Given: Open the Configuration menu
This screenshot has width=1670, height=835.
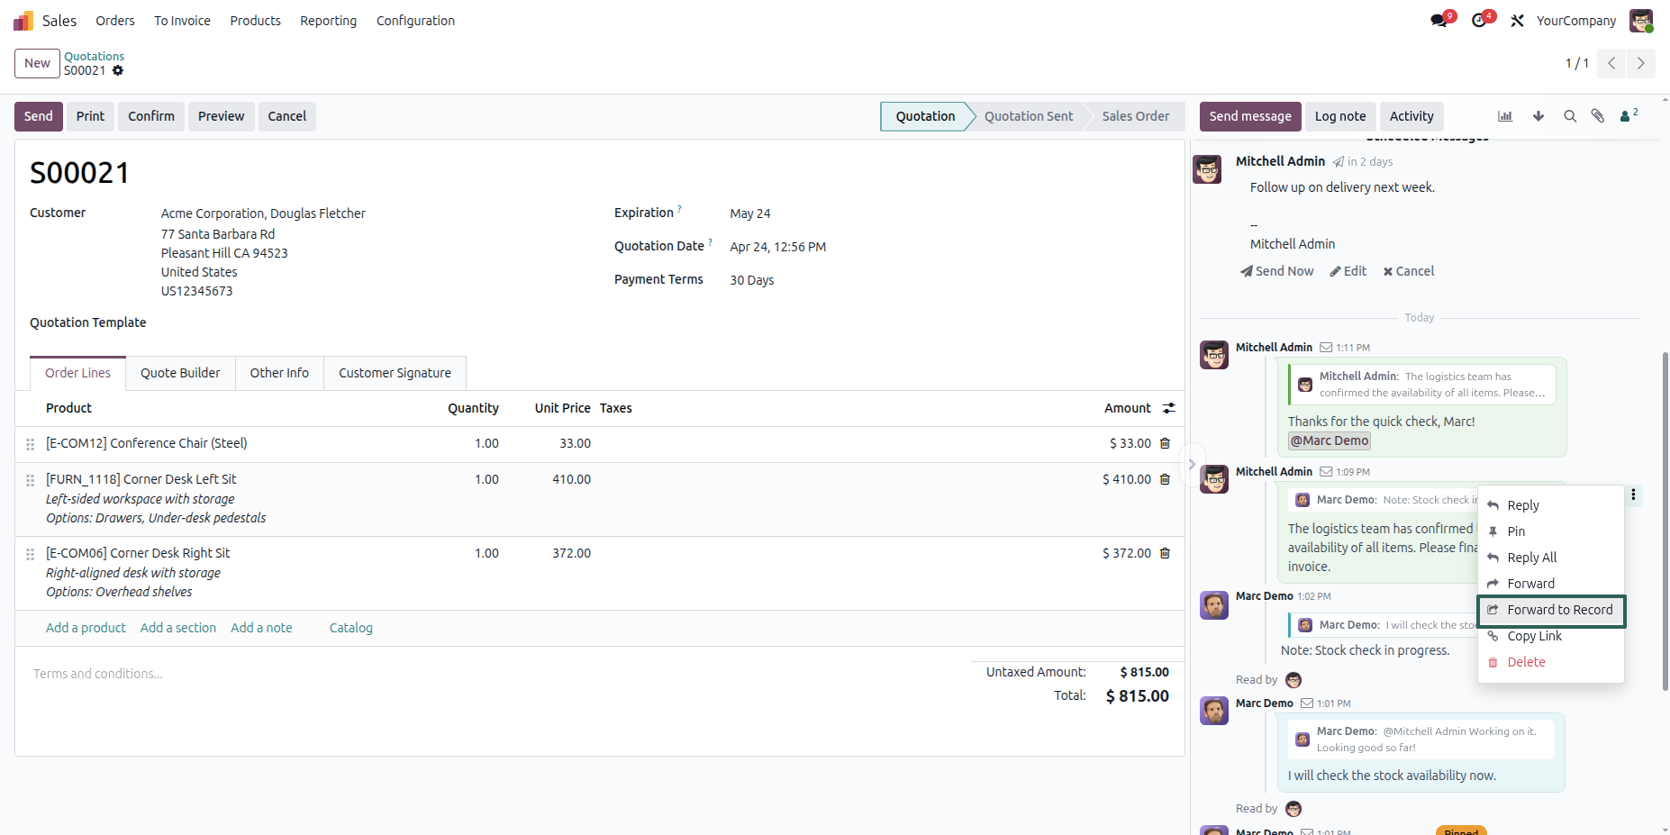Looking at the screenshot, I should tap(415, 21).
